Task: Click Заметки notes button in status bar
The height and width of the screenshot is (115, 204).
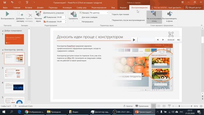Action: pos(128,106)
